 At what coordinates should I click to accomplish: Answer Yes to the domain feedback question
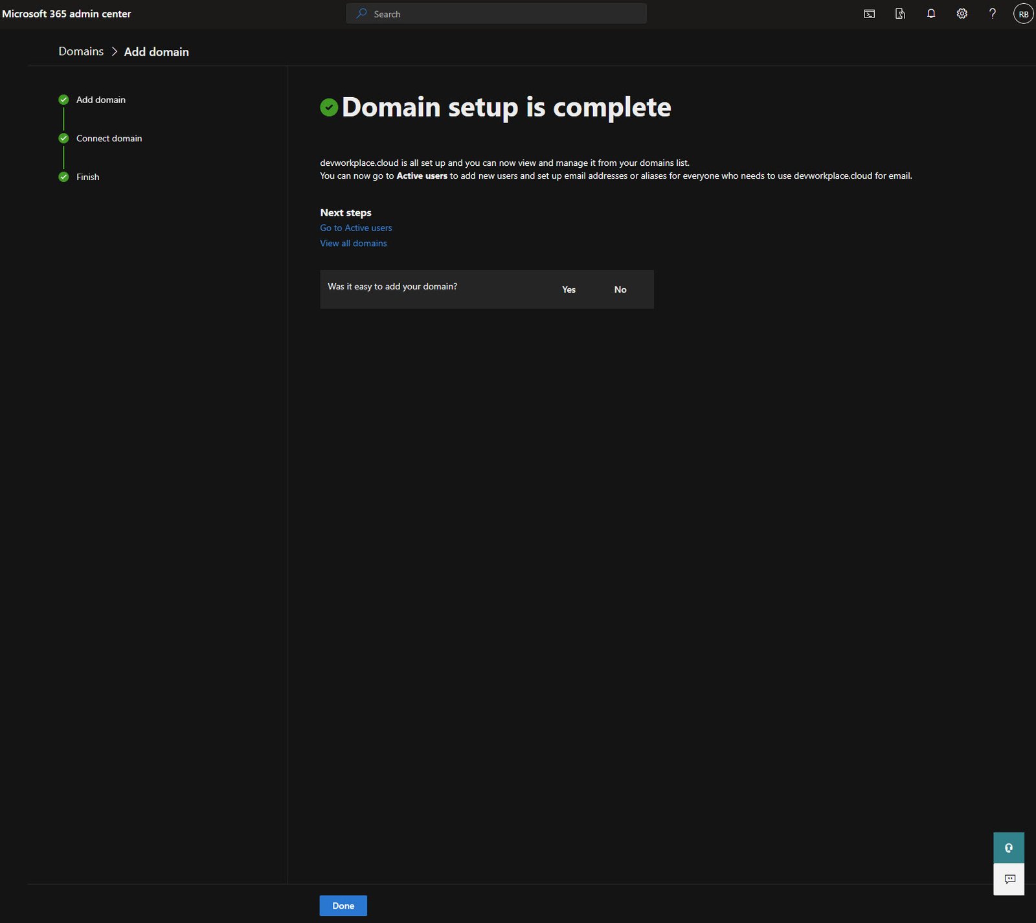pyautogui.click(x=569, y=290)
